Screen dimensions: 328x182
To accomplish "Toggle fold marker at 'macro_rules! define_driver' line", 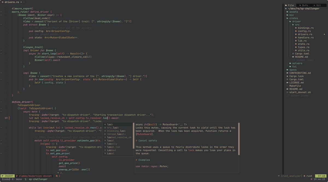I will click(x=1, y=12).
